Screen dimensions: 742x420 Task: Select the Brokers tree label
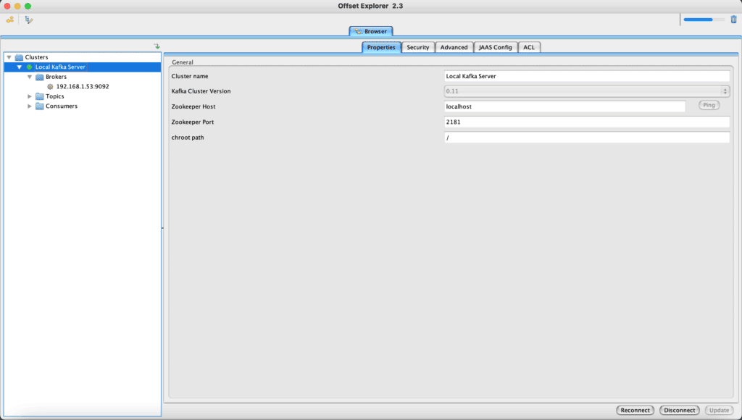click(56, 77)
